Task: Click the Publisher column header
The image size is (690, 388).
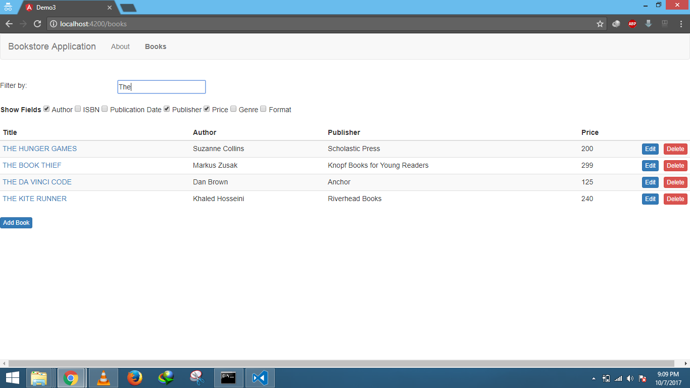Action: click(344, 132)
